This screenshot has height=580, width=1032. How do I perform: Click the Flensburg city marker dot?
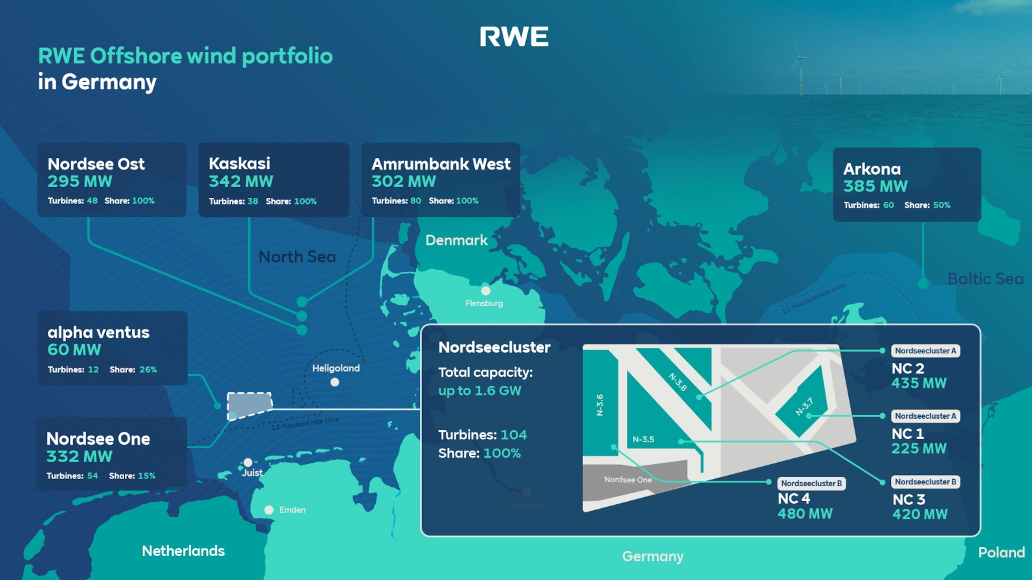tap(486, 291)
